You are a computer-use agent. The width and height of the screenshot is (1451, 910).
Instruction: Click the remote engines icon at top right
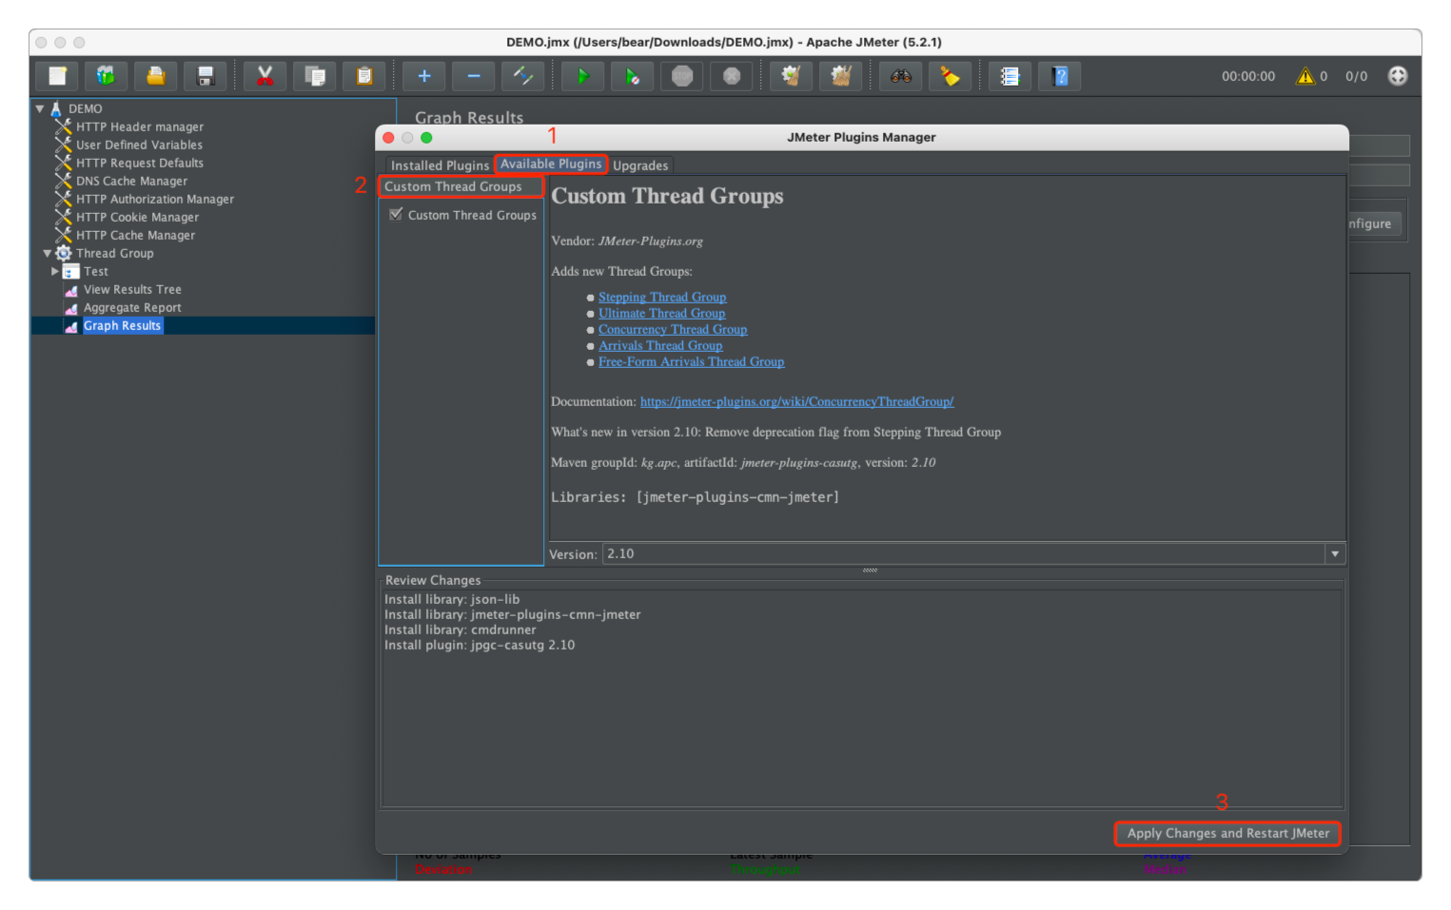coord(1398,76)
